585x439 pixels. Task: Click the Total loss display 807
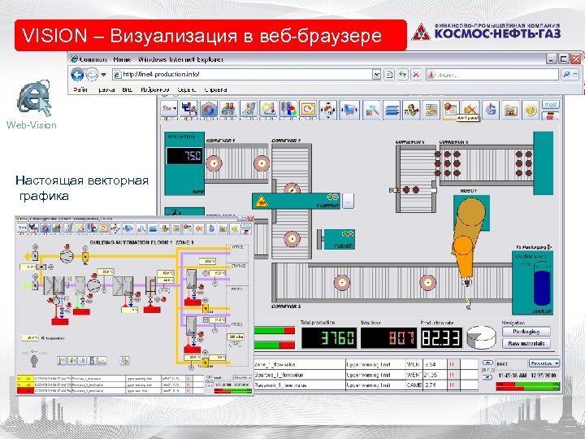(x=388, y=338)
